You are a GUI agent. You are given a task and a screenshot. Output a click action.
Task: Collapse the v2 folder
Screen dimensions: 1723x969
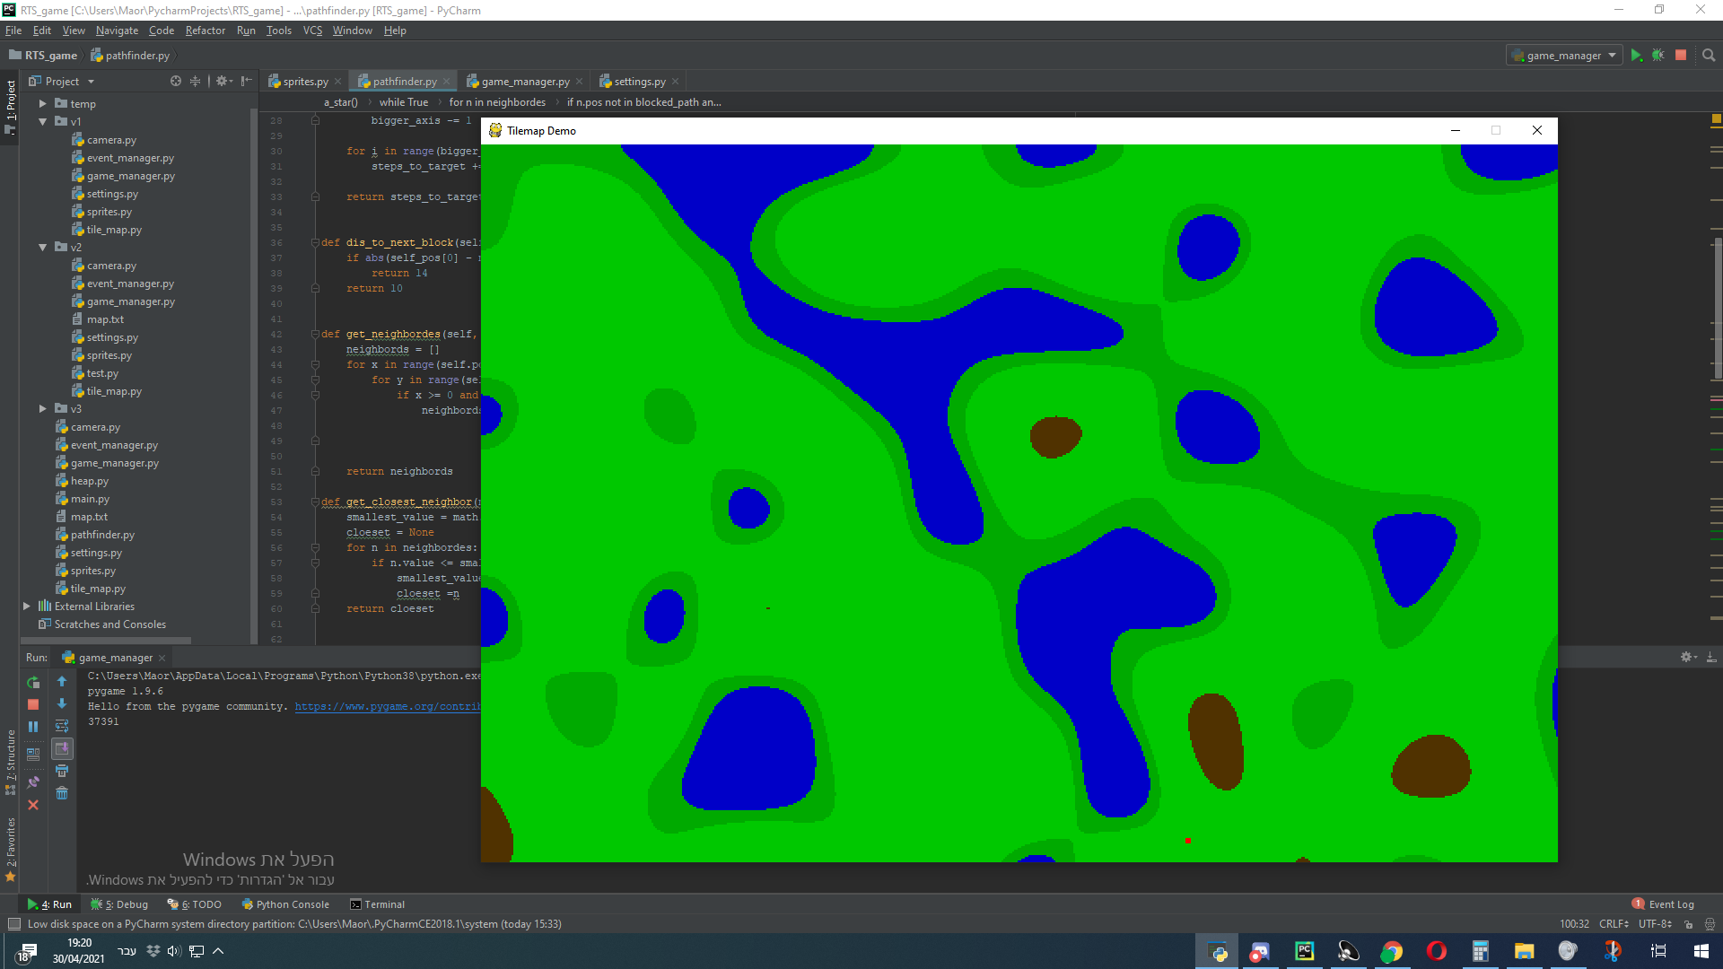[x=42, y=248]
